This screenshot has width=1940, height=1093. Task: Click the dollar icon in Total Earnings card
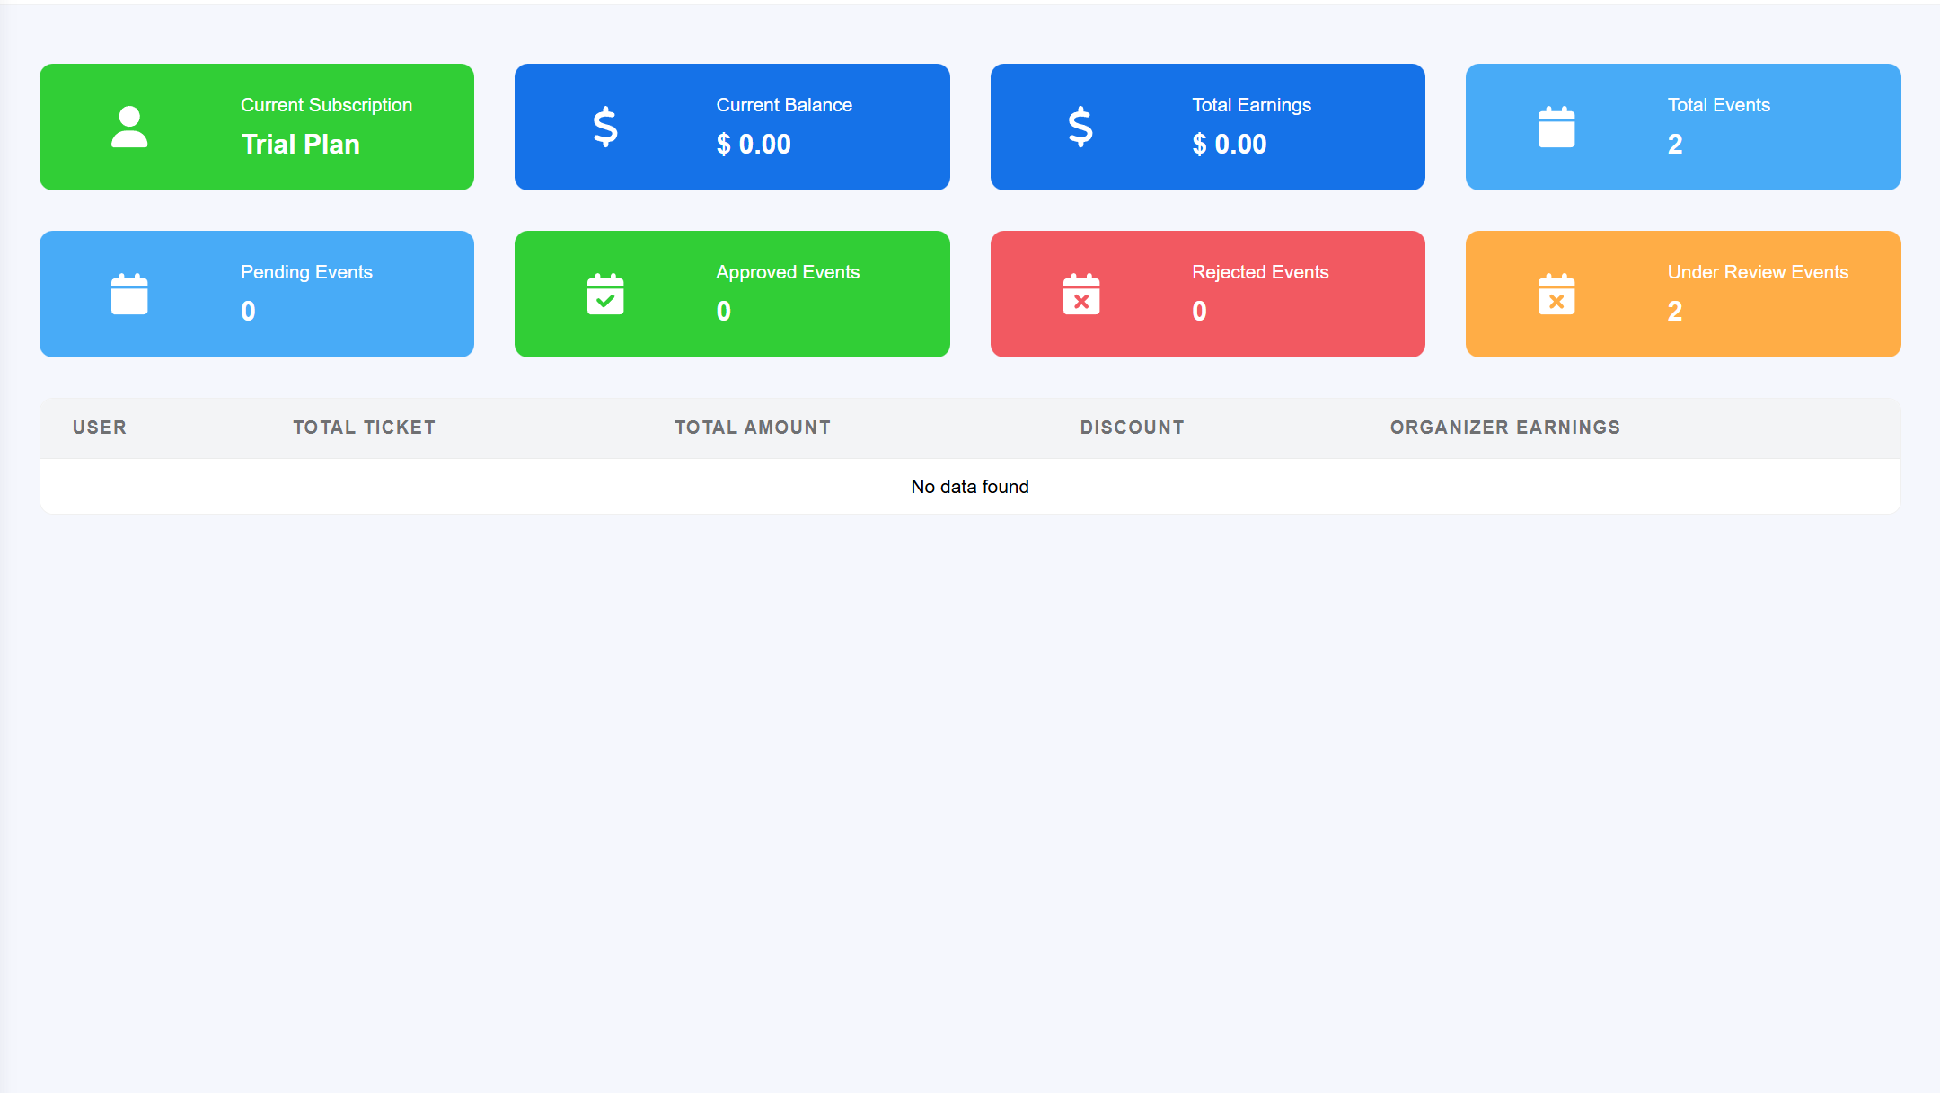[x=1080, y=127]
